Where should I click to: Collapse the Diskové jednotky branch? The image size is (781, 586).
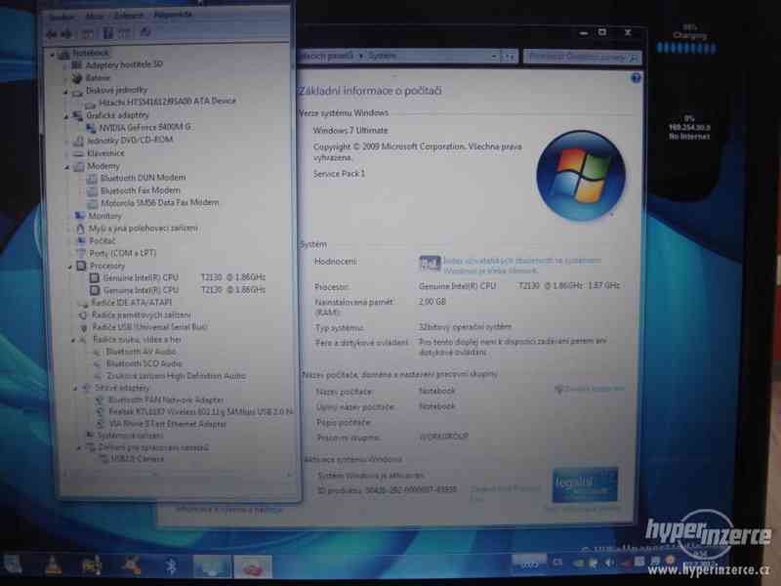[x=65, y=92]
